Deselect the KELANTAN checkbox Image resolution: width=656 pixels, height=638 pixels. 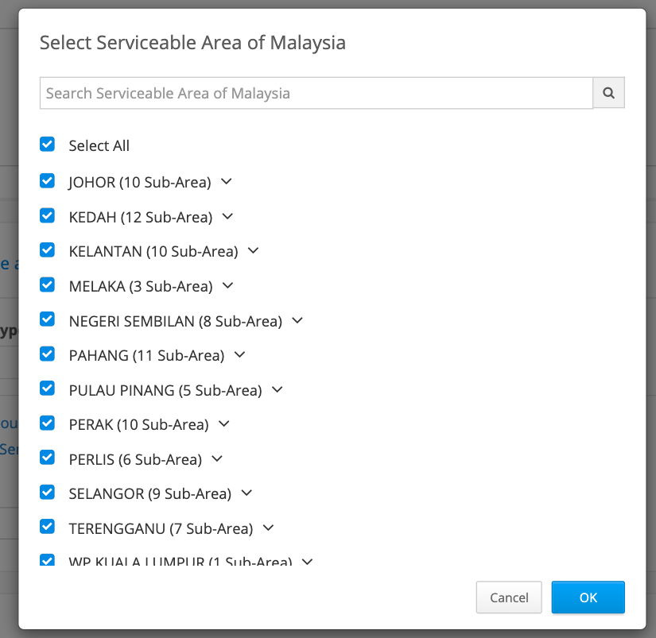click(x=47, y=250)
